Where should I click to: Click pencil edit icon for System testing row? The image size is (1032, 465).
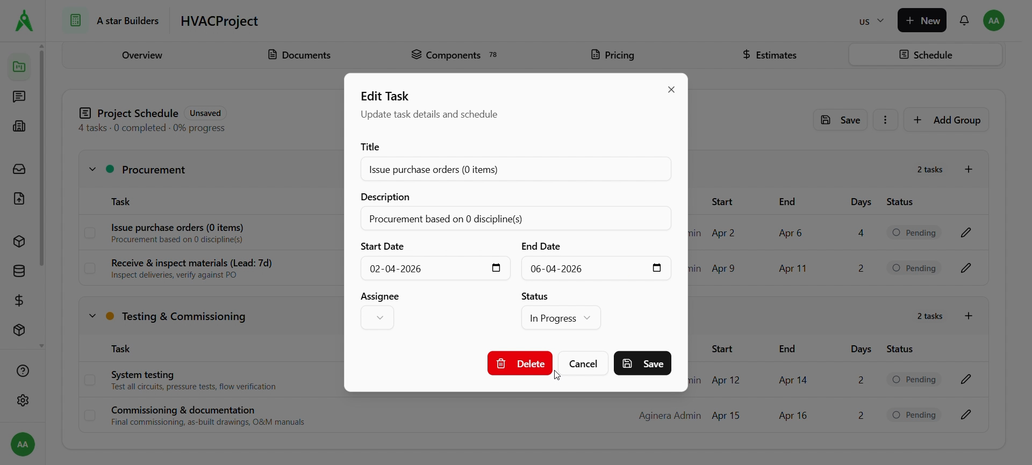[966, 380]
